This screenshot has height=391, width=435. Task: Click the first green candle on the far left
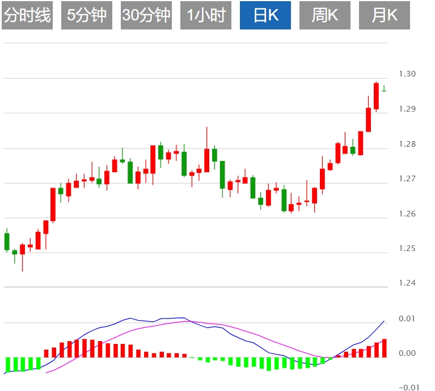tap(7, 241)
